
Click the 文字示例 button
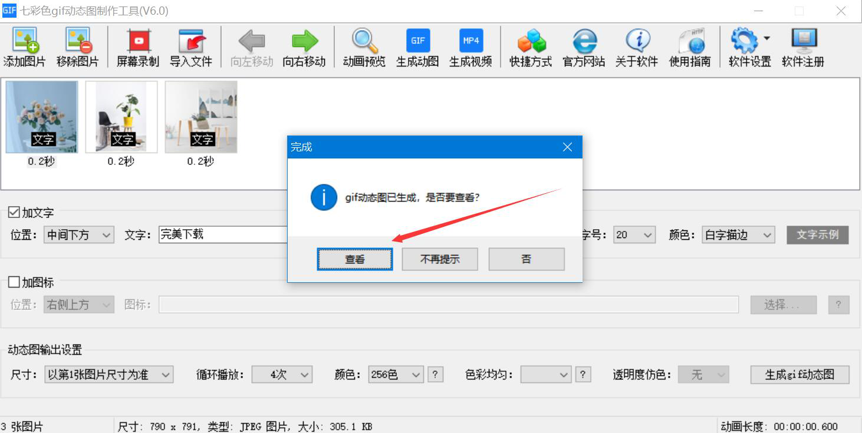818,234
